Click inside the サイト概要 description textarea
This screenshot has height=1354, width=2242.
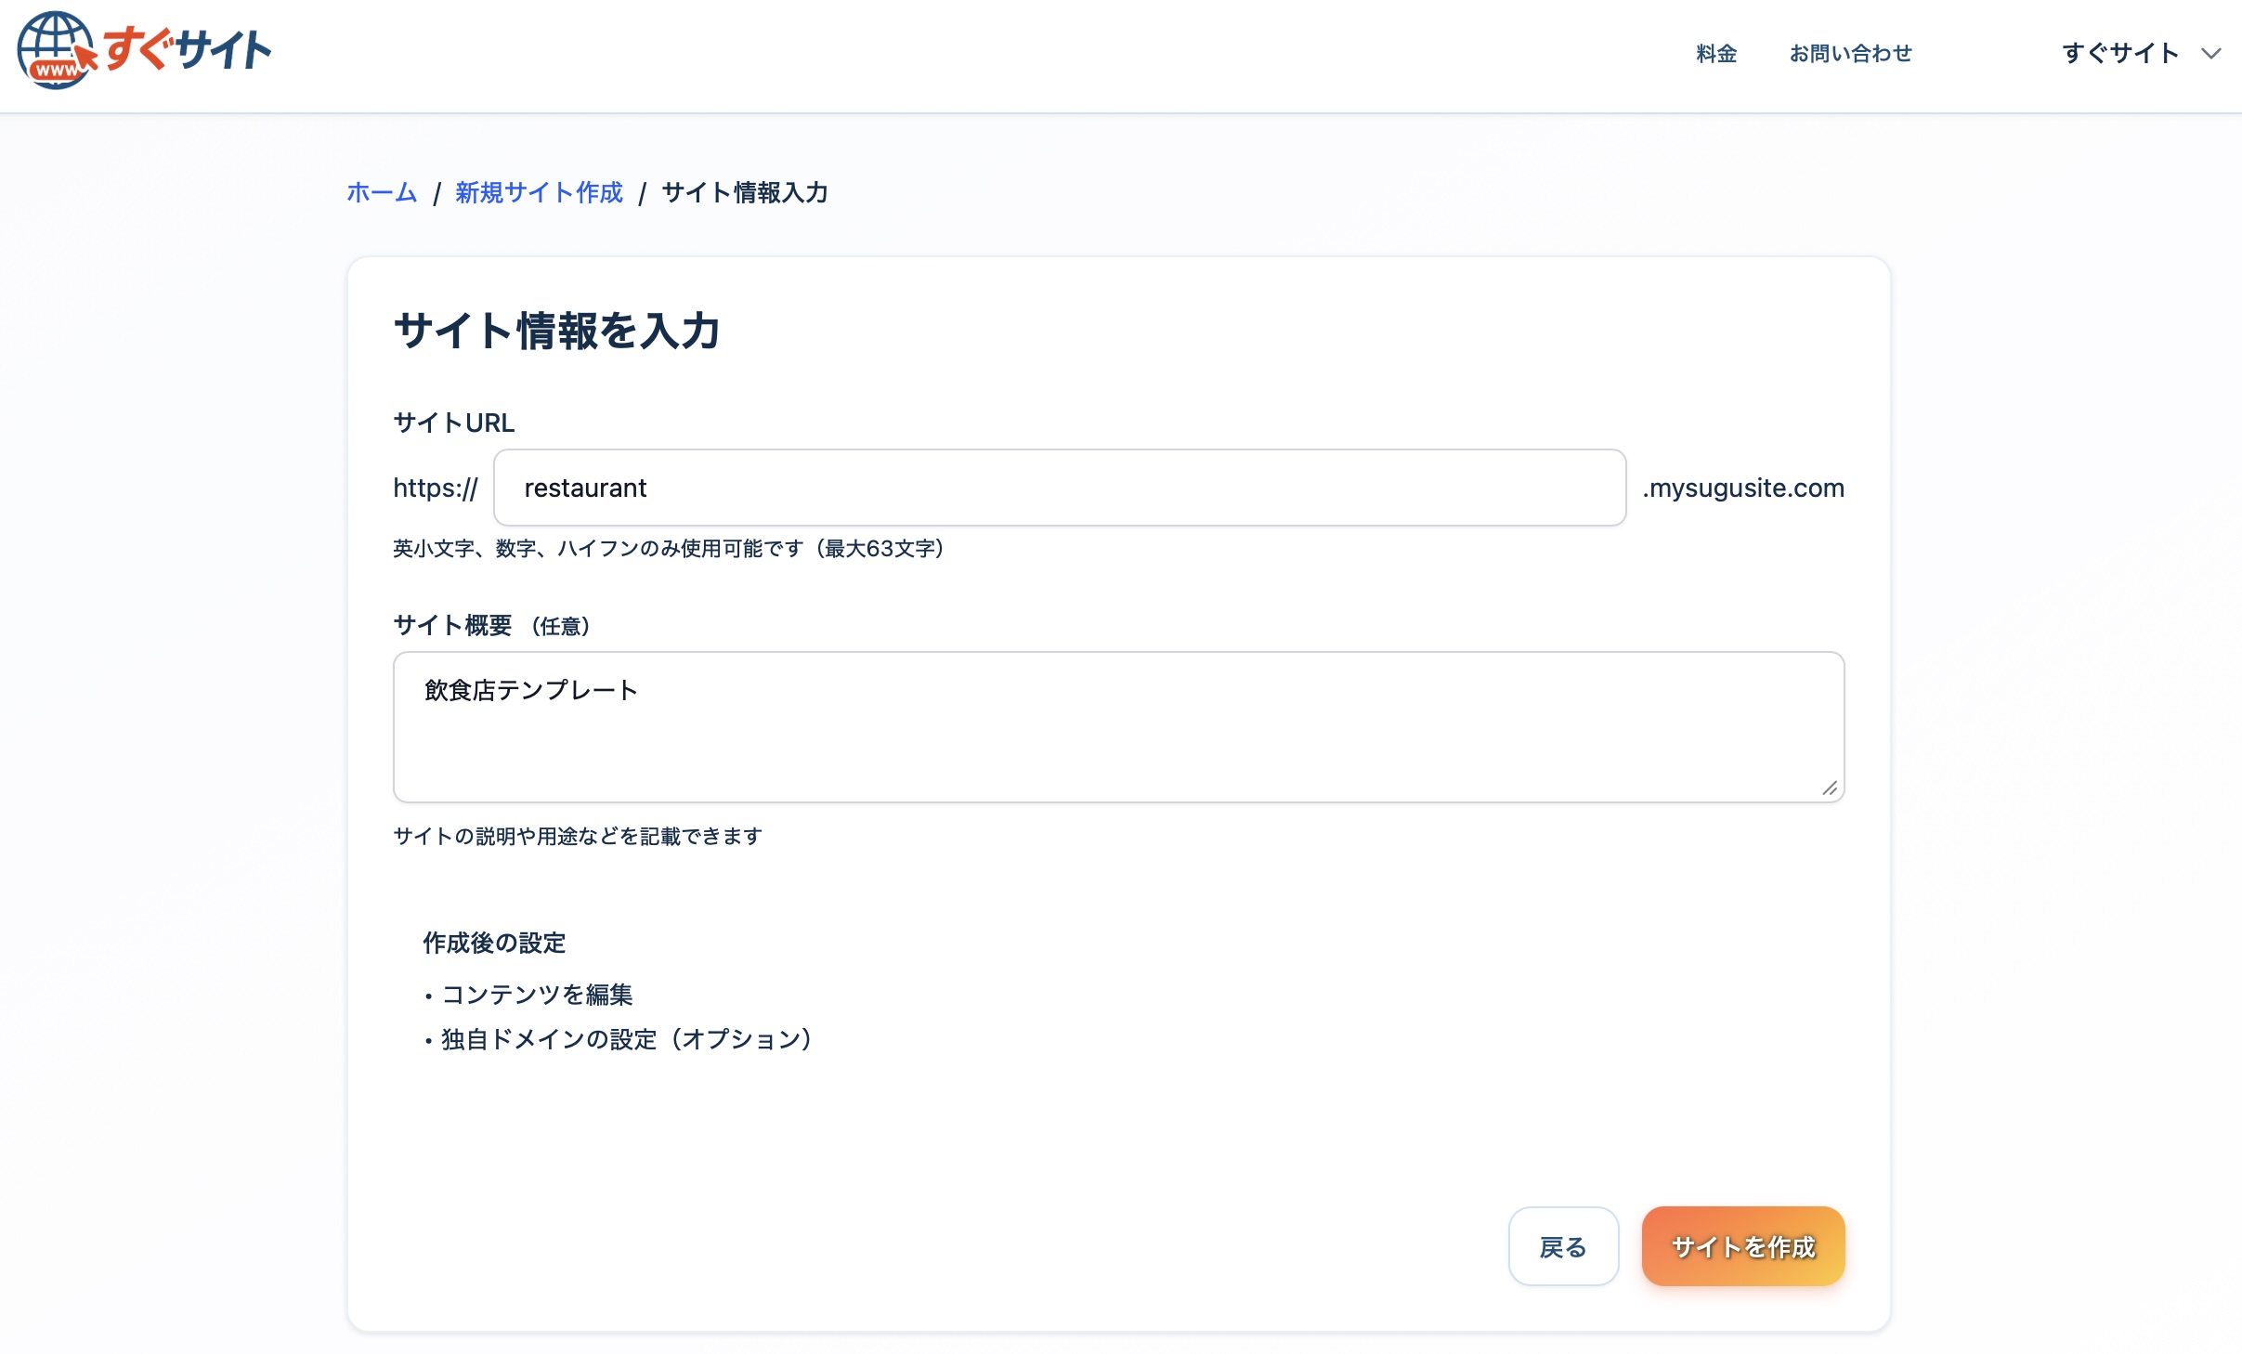[x=1114, y=727]
